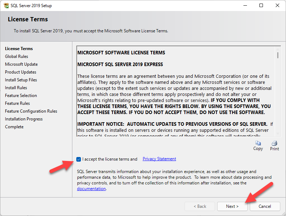The height and width of the screenshot is (216, 286).
Task: Select the Install Setup Files step
Action: pyautogui.click(x=21, y=80)
